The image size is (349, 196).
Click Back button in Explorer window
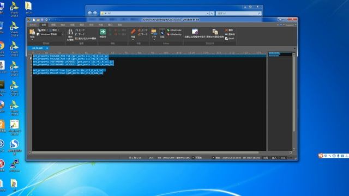coord(89,13)
